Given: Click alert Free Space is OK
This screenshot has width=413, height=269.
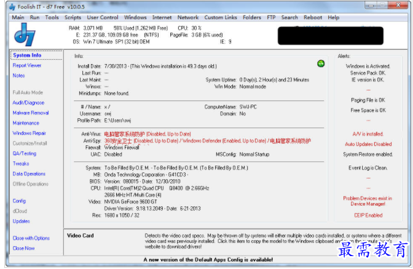Looking at the screenshot, I should [x=368, y=110].
